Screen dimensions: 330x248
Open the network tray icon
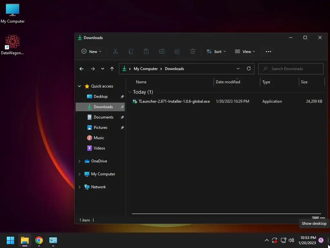coord(283,240)
